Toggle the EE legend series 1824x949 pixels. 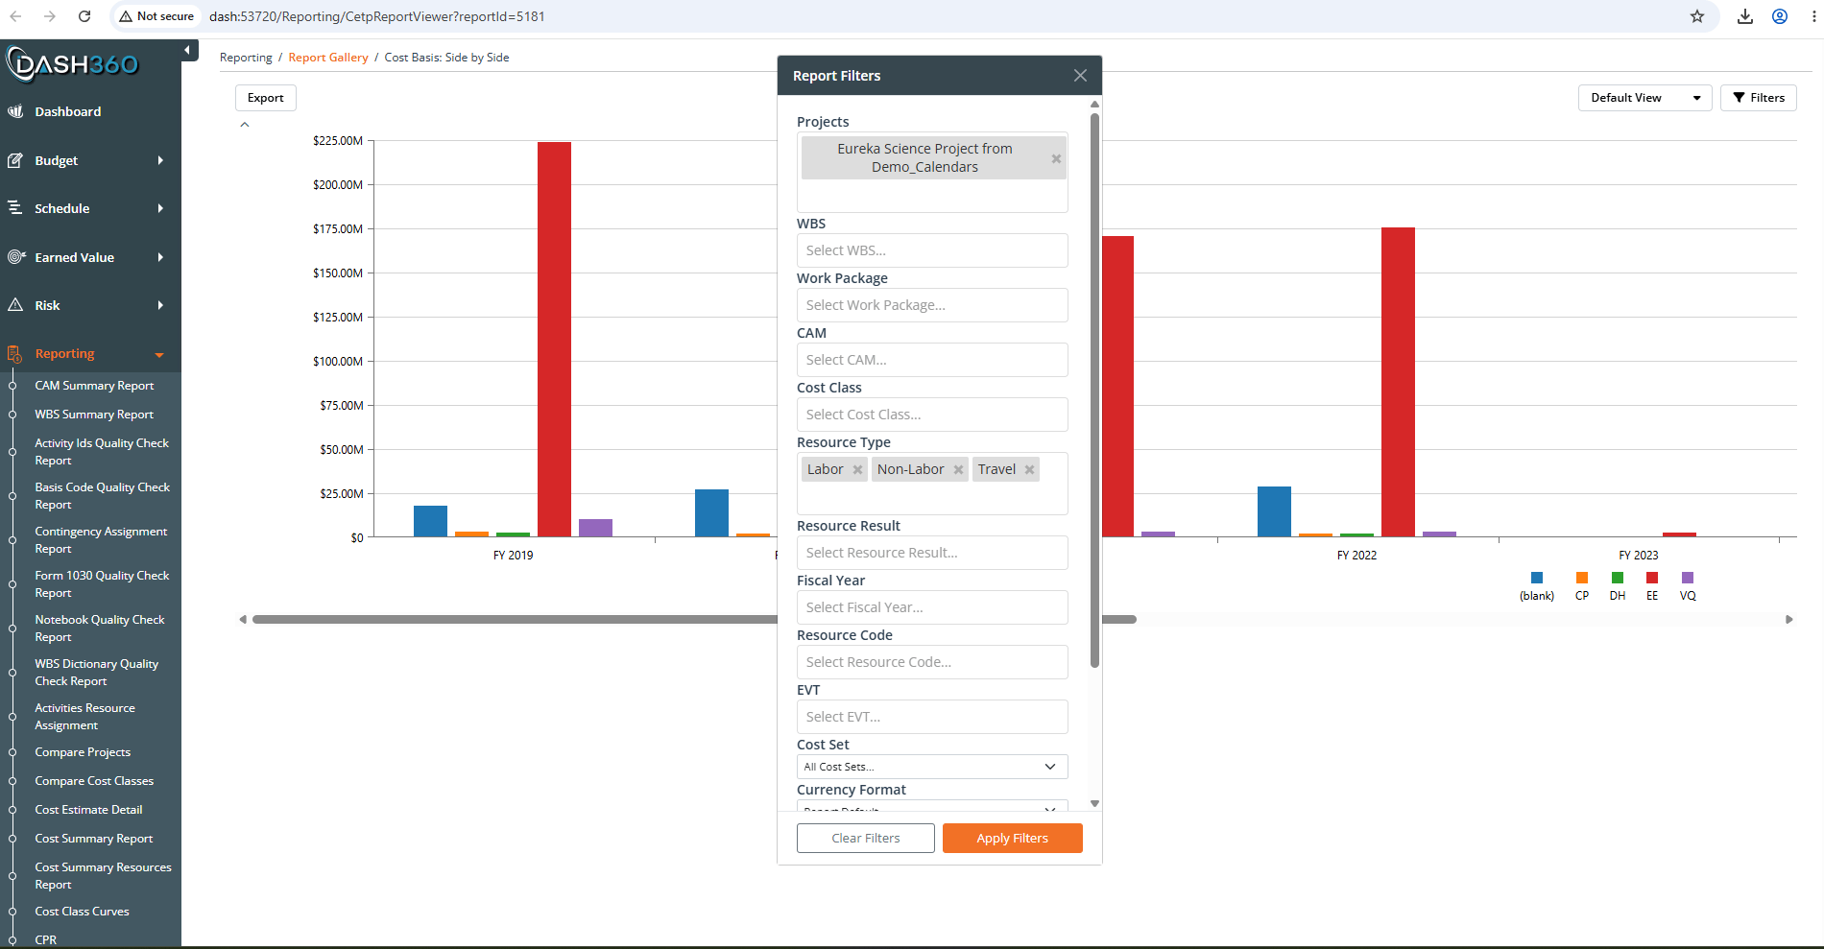(1652, 586)
